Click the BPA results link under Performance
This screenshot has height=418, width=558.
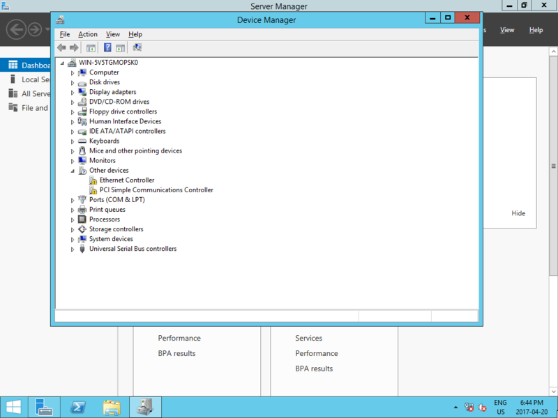tap(176, 353)
